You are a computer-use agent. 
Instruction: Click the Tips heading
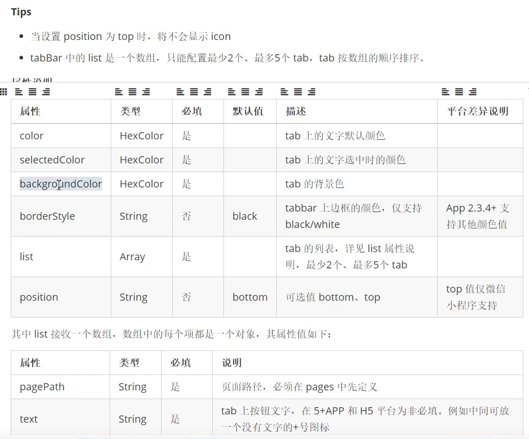point(21,12)
